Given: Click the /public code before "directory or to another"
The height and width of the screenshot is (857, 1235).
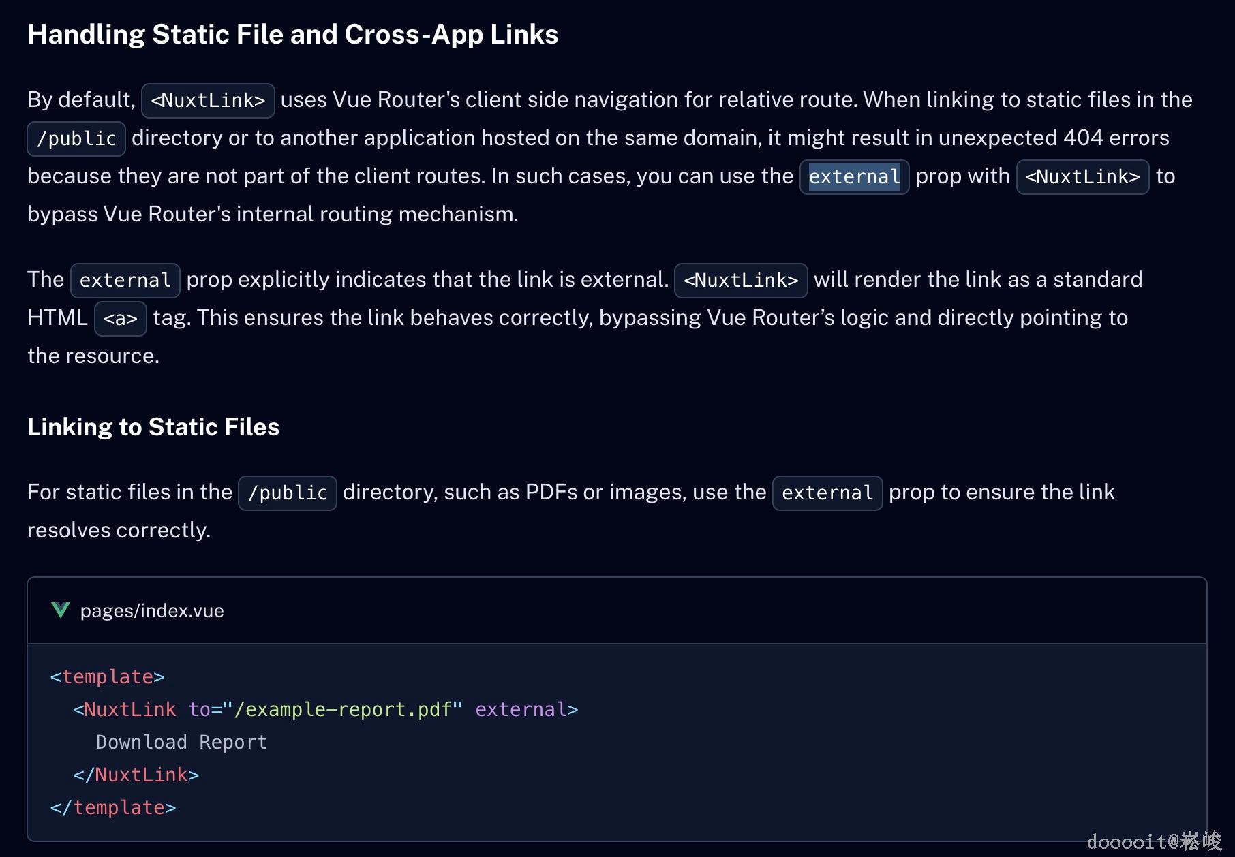Looking at the screenshot, I should tap(76, 139).
